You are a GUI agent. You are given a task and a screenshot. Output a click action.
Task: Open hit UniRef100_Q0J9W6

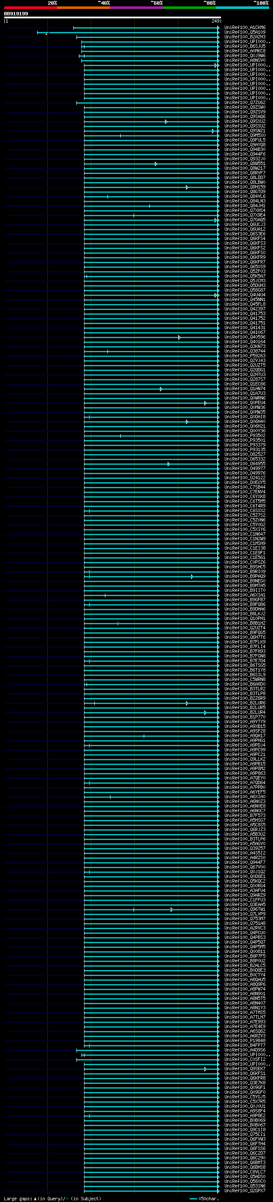tap(245, 55)
